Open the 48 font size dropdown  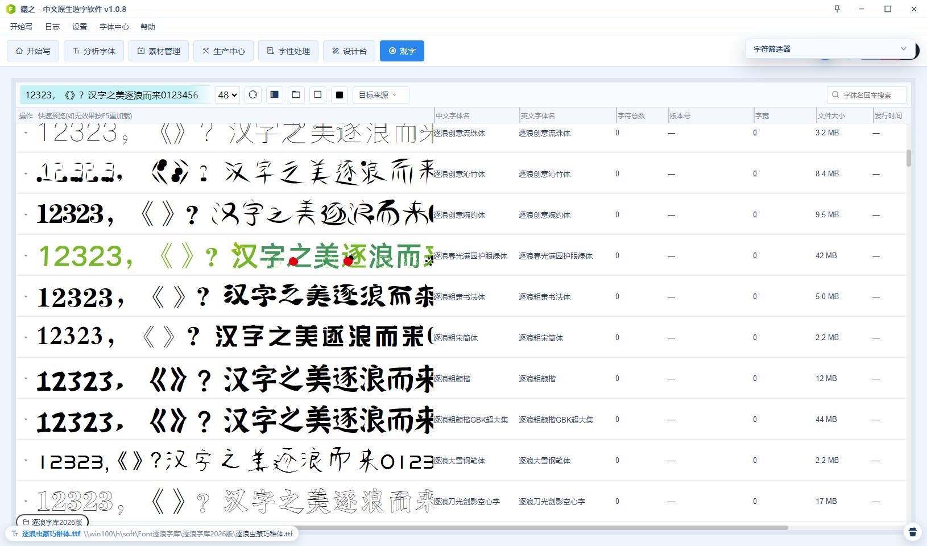click(227, 95)
